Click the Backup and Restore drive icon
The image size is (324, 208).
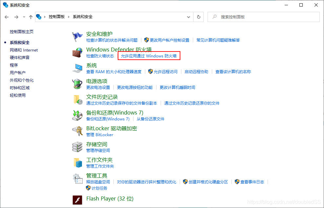point(77,115)
